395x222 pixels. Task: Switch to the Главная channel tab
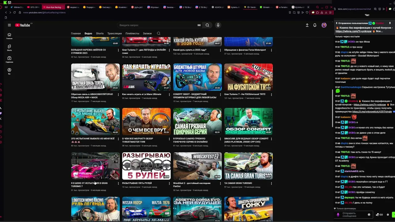(x=76, y=33)
